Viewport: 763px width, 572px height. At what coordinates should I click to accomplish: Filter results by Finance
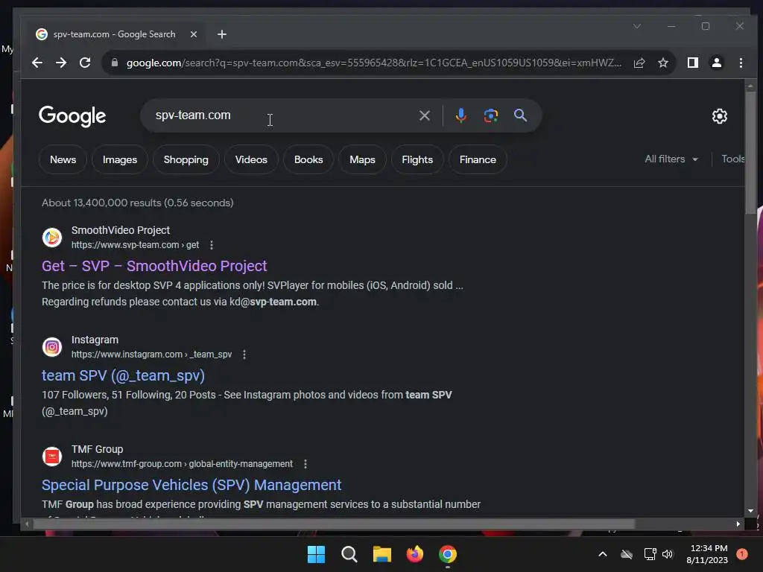[x=478, y=159]
